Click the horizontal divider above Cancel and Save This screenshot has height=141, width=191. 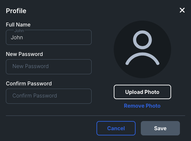click(x=95, y=115)
